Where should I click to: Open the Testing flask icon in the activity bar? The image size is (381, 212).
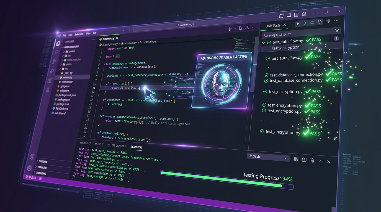(48, 90)
